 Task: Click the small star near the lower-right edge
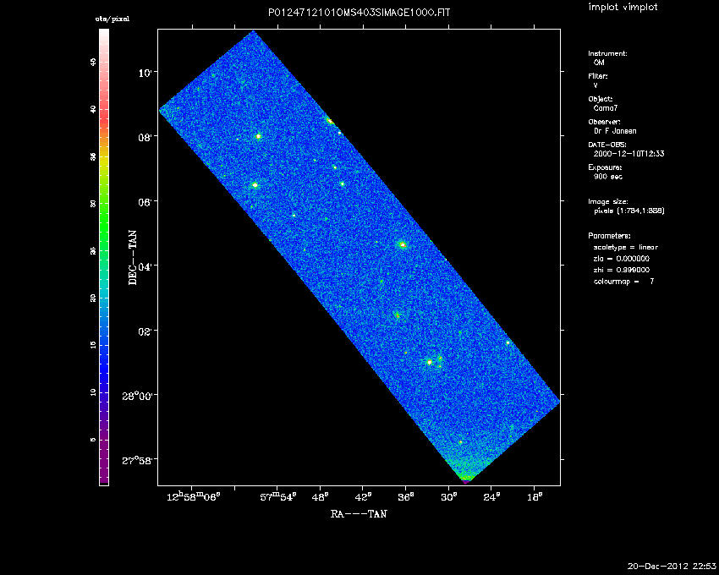click(508, 342)
